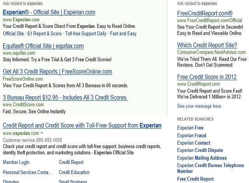Click 'Ads related to experian' label in the sidebar
The width and height of the screenshot is (249, 183).
click(x=197, y=3)
